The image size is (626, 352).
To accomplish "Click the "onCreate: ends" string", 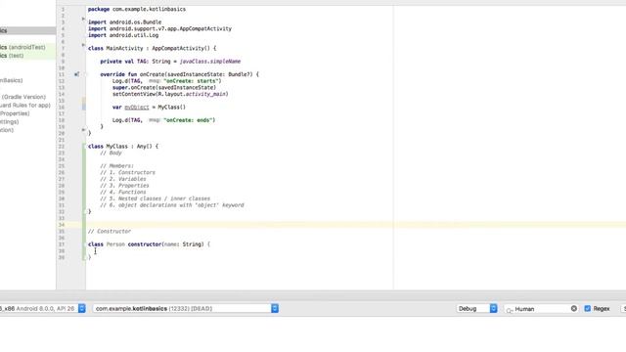I will 189,120.
